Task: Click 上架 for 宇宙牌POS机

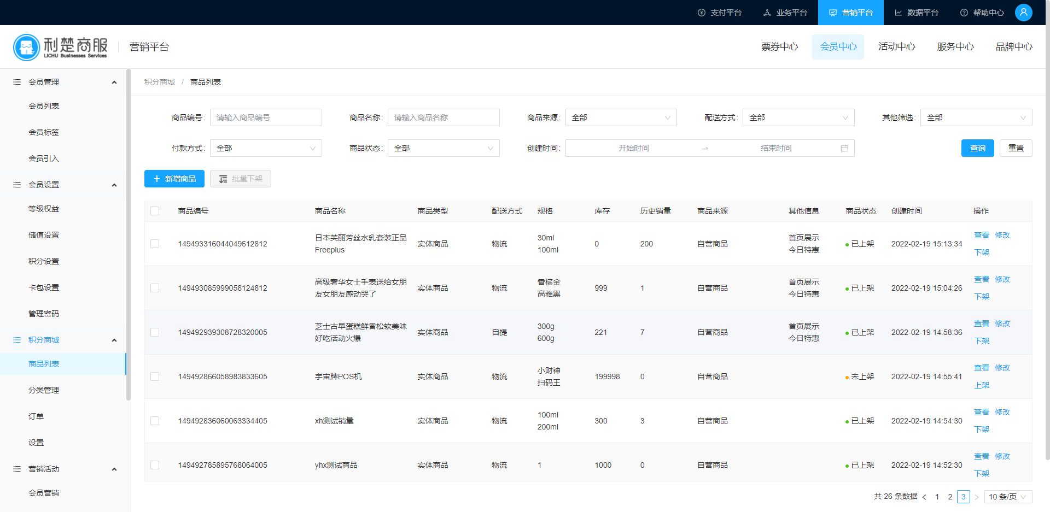Action: click(982, 385)
